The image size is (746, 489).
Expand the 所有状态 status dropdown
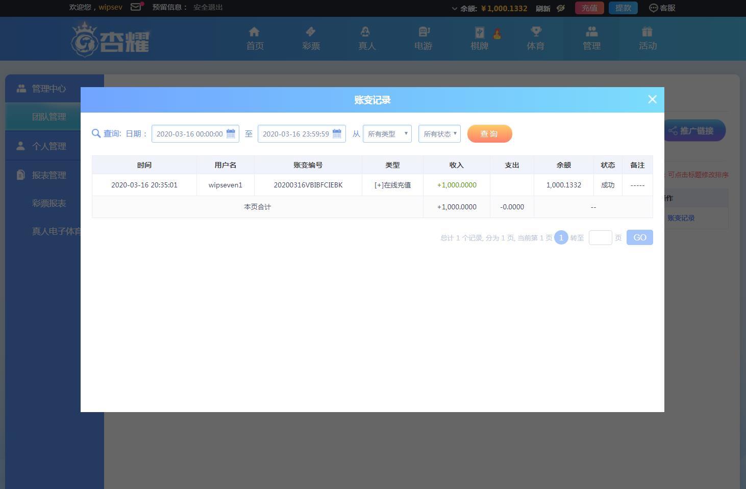(439, 134)
